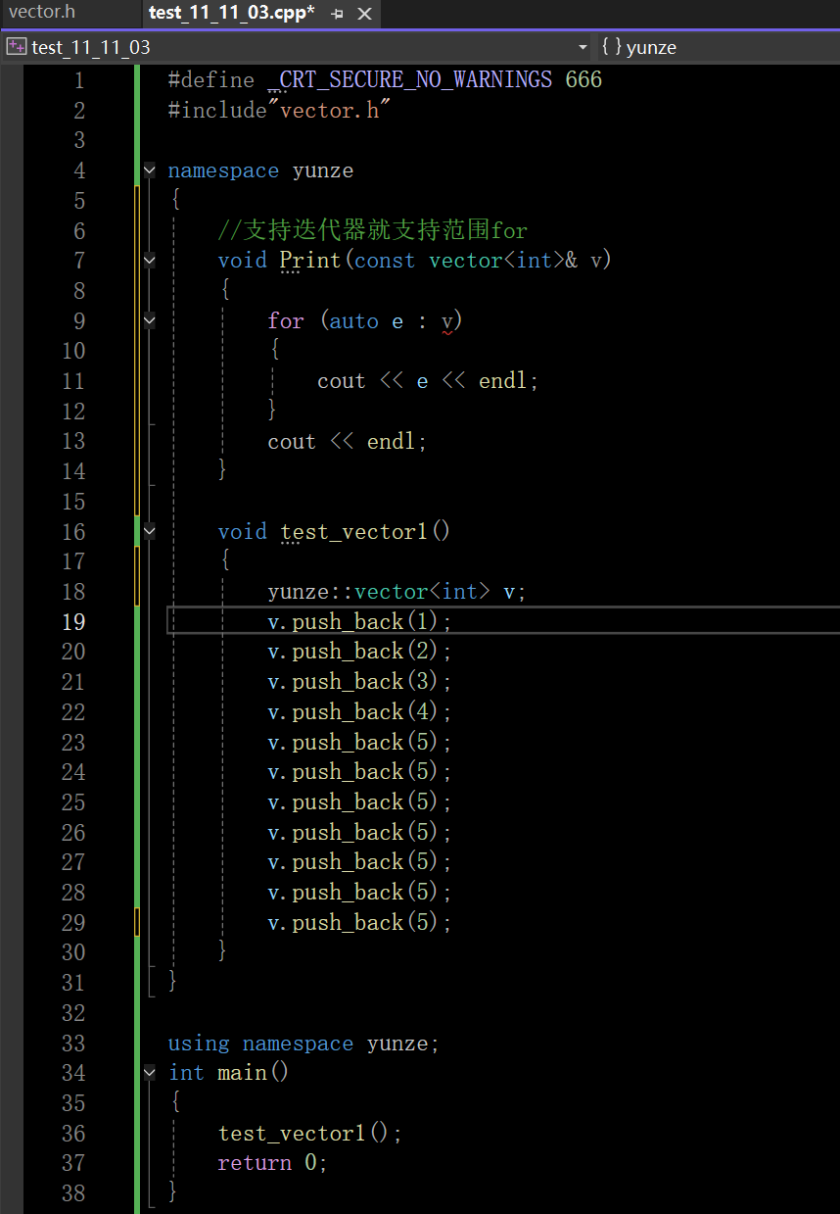Click line number 29
Viewport: 840px width, 1214px height.
click(73, 923)
